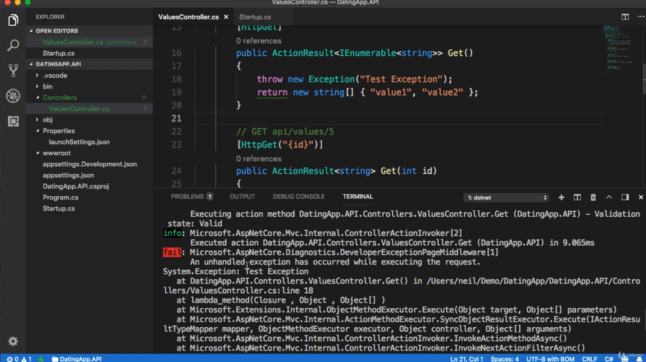The image size is (646, 362).
Task: Open the editor More Actions ellipsis menu
Action: pyautogui.click(x=641, y=17)
